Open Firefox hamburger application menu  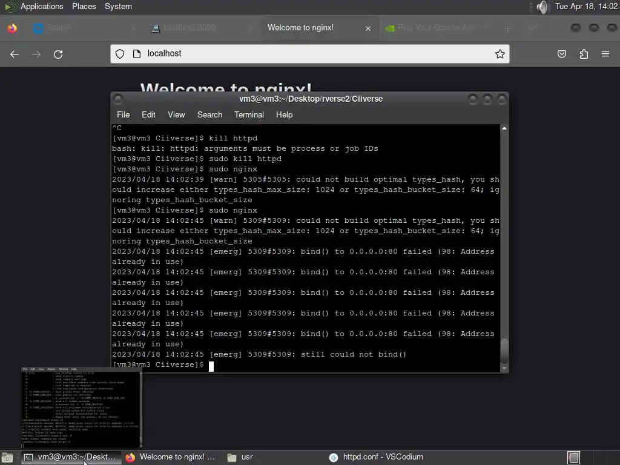pyautogui.click(x=605, y=54)
